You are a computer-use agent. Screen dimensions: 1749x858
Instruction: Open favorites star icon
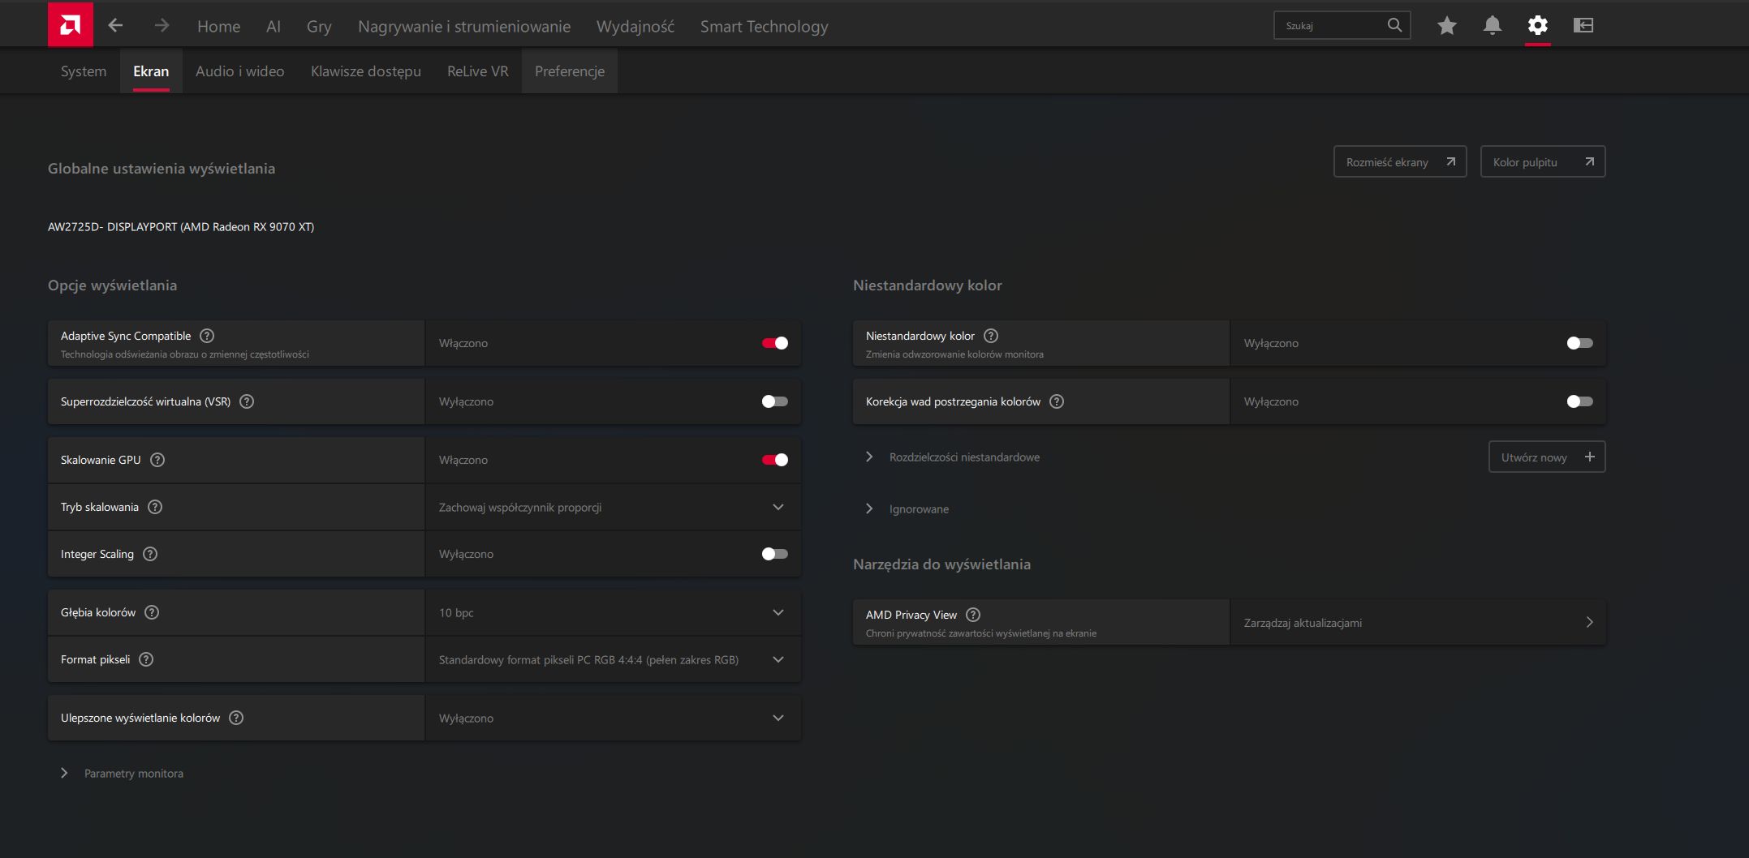click(1446, 25)
